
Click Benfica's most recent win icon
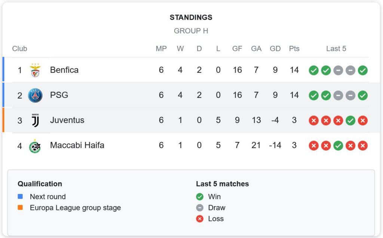tap(362, 70)
